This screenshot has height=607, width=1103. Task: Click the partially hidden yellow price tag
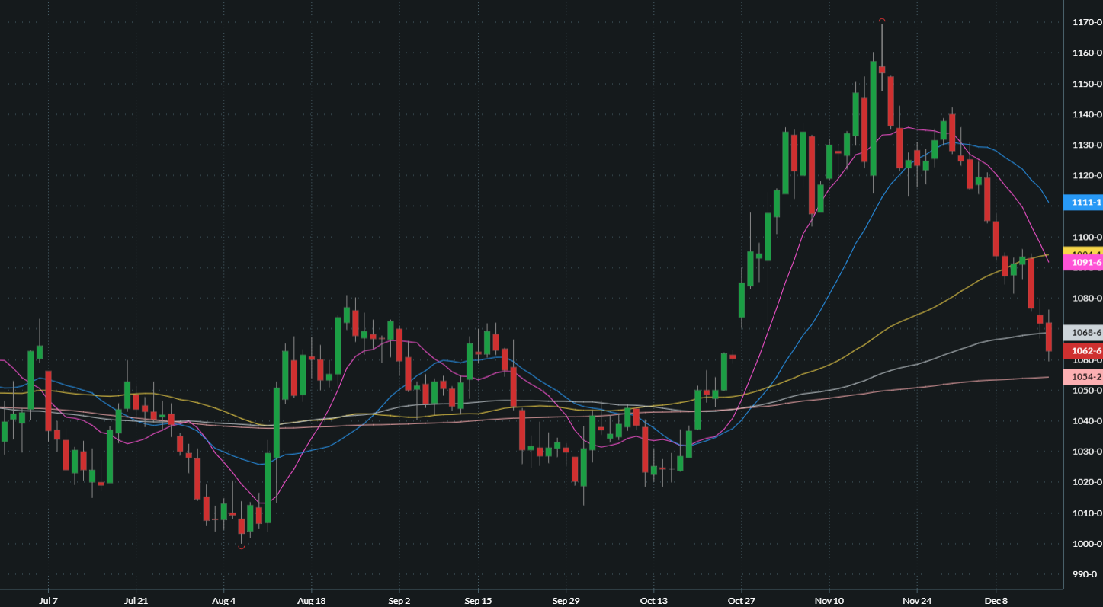(x=1086, y=252)
